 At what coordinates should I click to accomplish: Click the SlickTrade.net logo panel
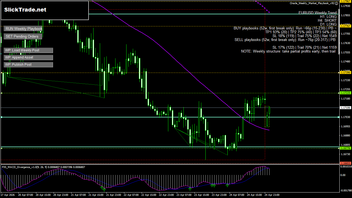[x=45, y=10]
